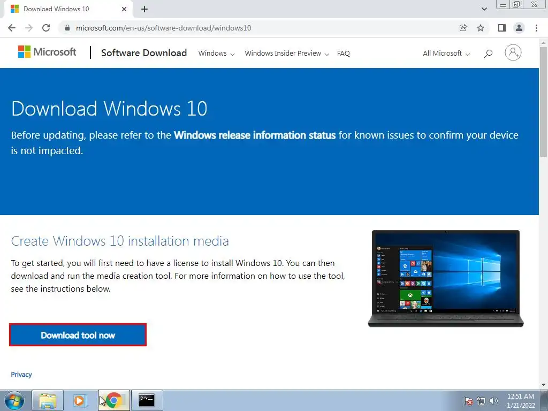Open the tab search chevron
The width and height of the screenshot is (548, 411).
[484, 9]
